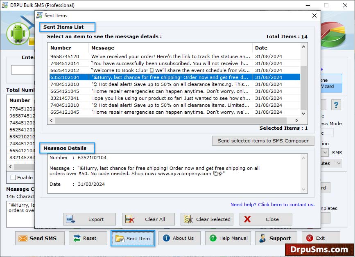The image size is (355, 257).
Task: Open the dropdown left of SMS label
Action: [x=325, y=153]
